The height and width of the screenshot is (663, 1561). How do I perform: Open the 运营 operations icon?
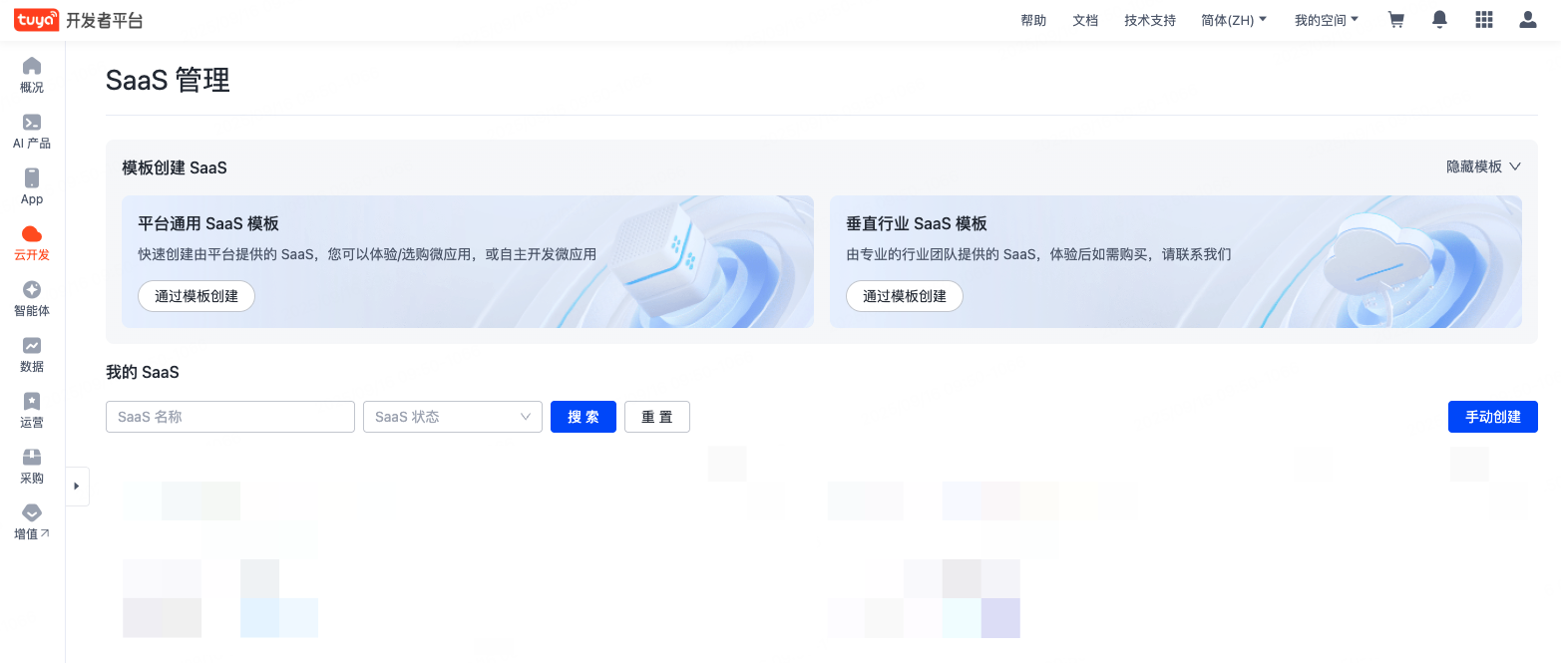pyautogui.click(x=32, y=402)
